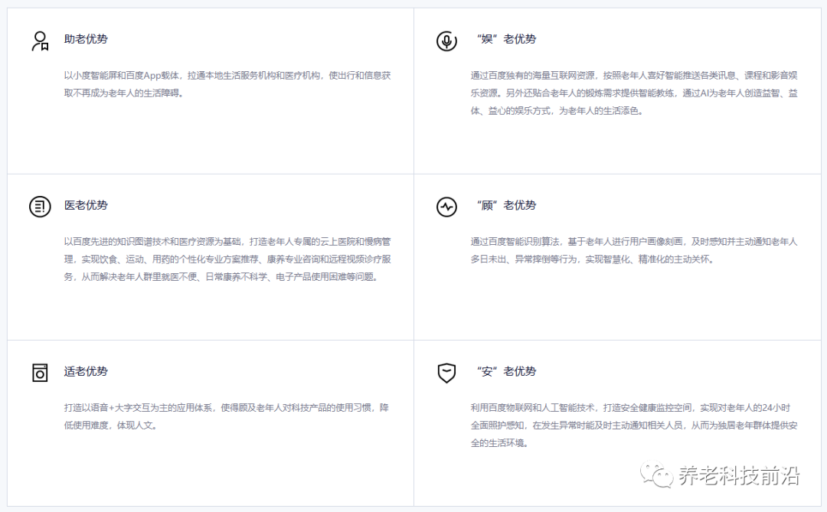Screen dimensions: 827x512
Task: Select the microphone icon for "娱"老优势
Action: pos(446,40)
